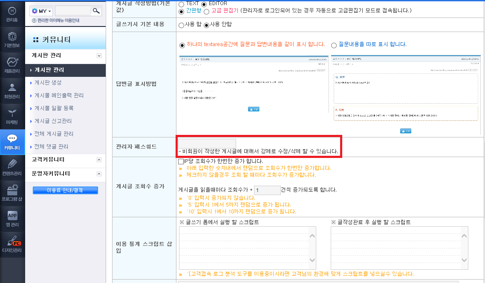Open 전체 댓글 관리 menu item
The width and height of the screenshot is (485, 283).
pyautogui.click(x=51, y=146)
